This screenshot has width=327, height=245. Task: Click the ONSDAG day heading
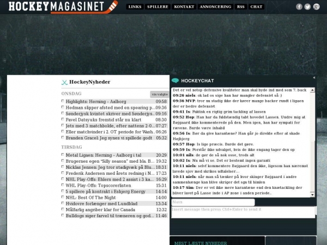pyautogui.click(x=71, y=94)
